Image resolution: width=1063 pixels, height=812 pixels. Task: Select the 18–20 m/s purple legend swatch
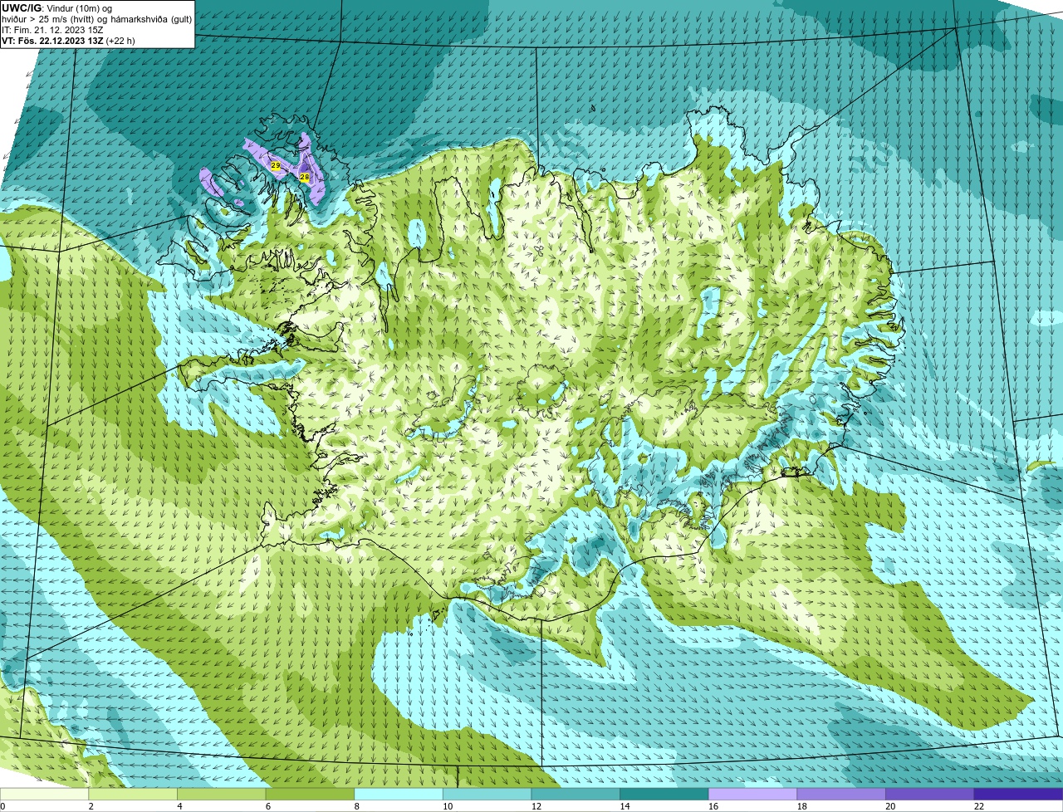841,794
